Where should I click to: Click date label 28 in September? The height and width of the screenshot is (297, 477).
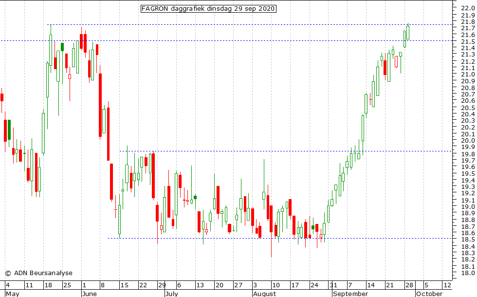pyautogui.click(x=409, y=285)
